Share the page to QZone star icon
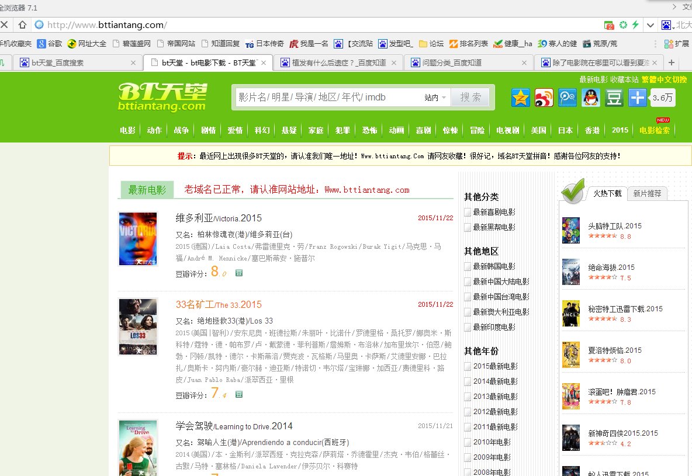Screen dimensions: 692x476 pyautogui.click(x=520, y=98)
